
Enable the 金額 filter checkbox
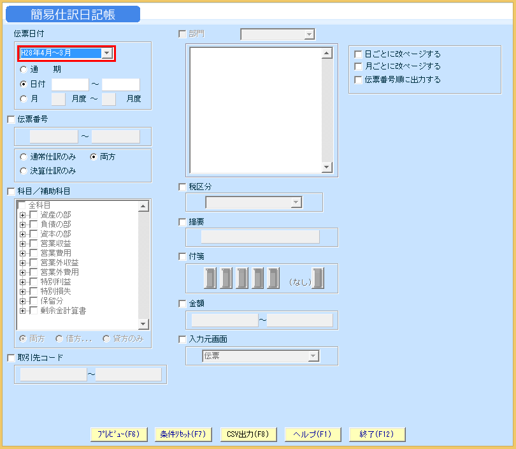coord(183,304)
